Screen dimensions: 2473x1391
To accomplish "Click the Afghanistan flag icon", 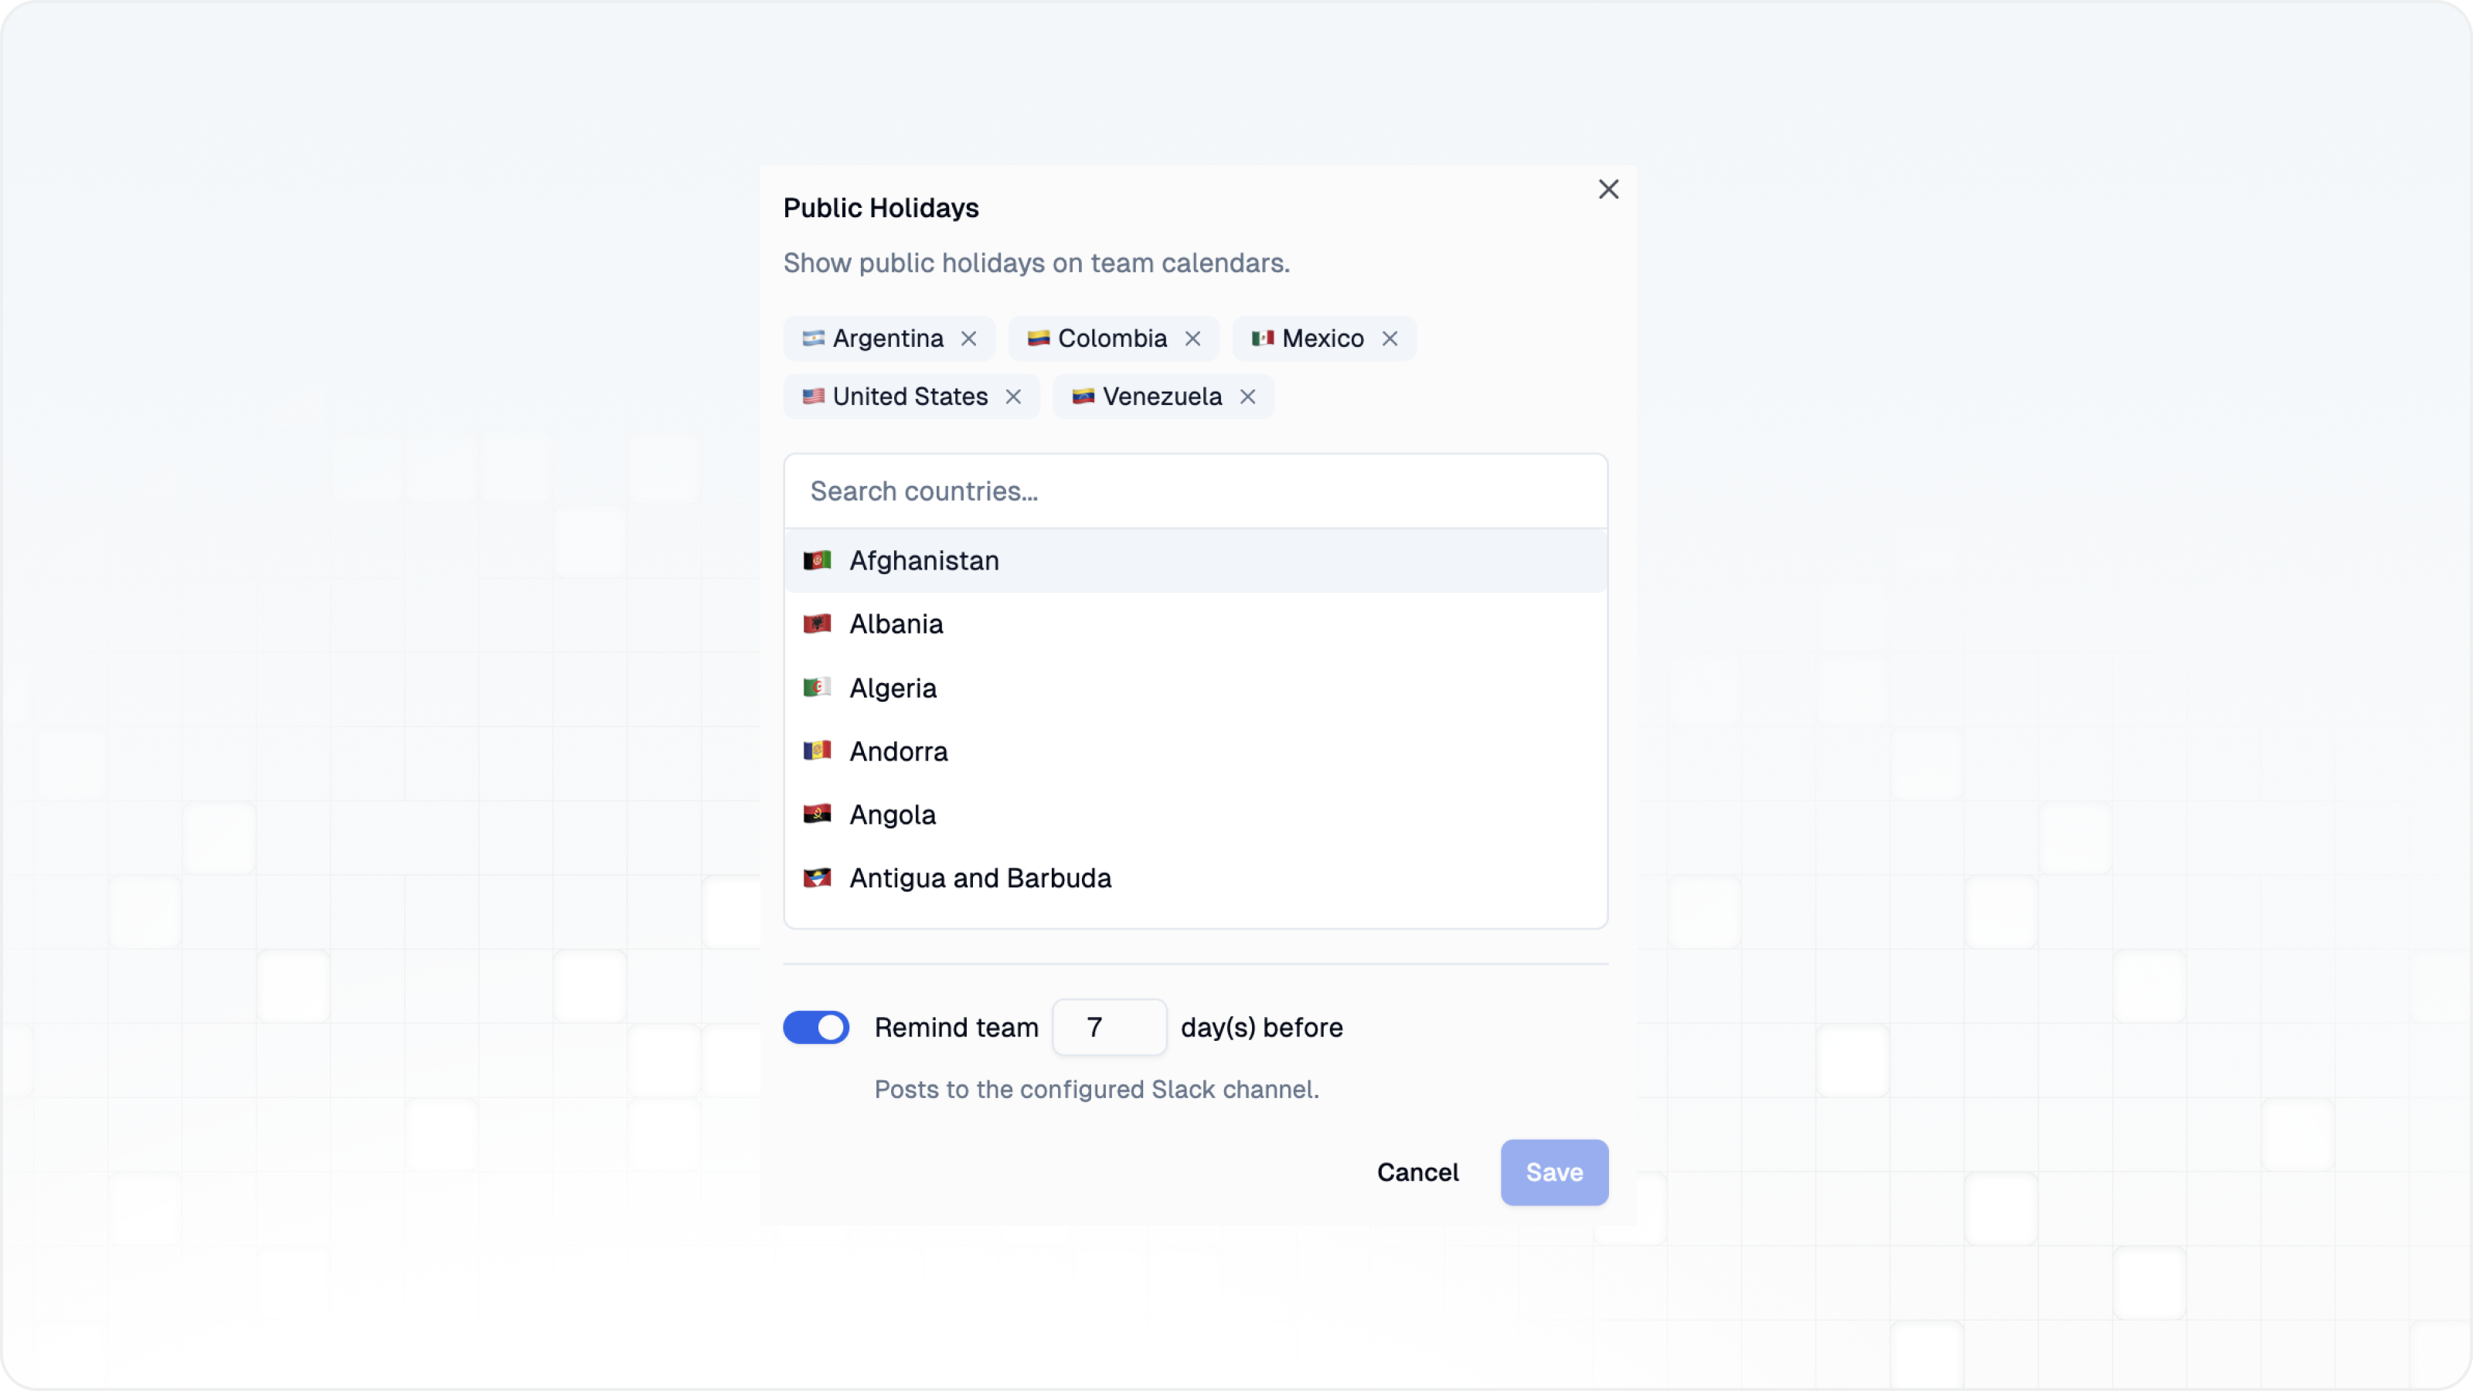I will (x=817, y=560).
